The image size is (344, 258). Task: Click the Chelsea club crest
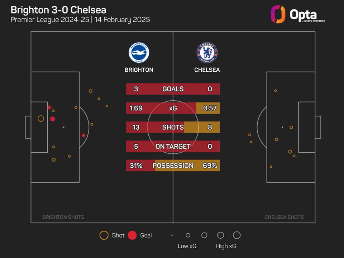[207, 53]
